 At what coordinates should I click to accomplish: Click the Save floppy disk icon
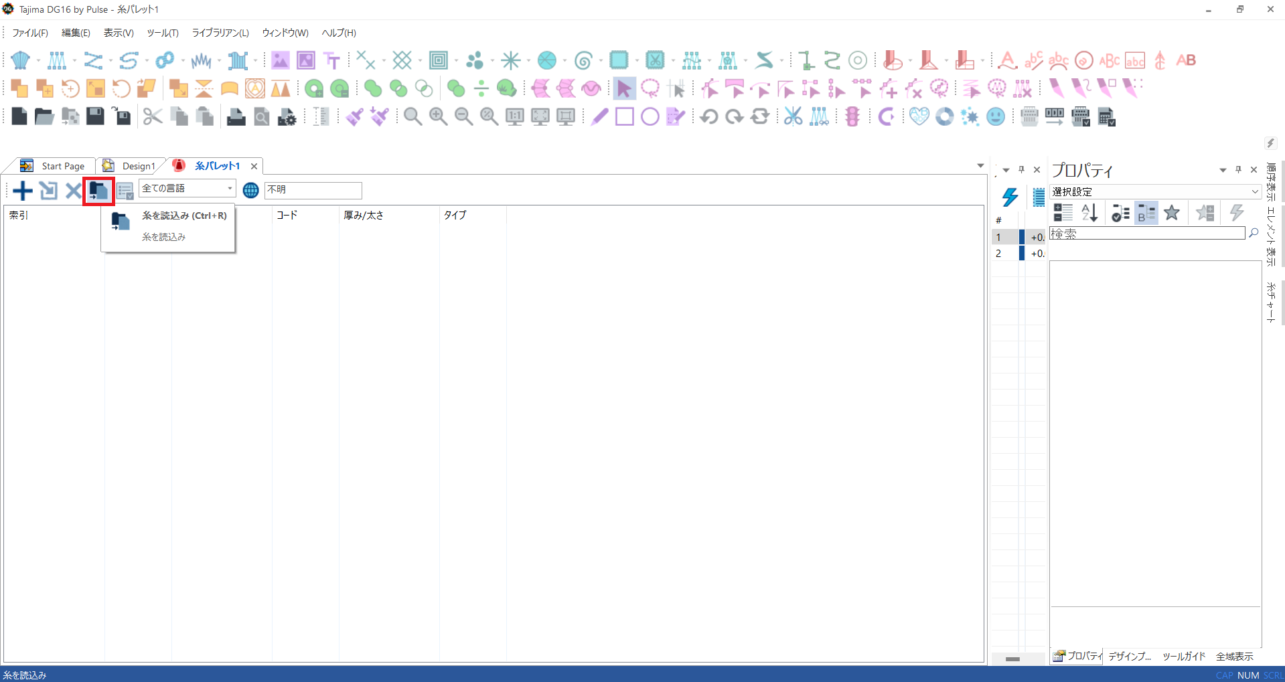point(95,116)
